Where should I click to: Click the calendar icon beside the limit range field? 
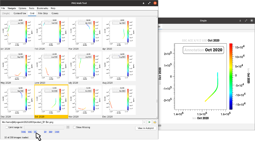[68, 127]
